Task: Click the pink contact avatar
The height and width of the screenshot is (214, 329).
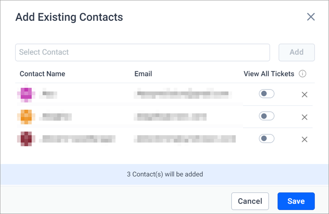Action: (26, 93)
